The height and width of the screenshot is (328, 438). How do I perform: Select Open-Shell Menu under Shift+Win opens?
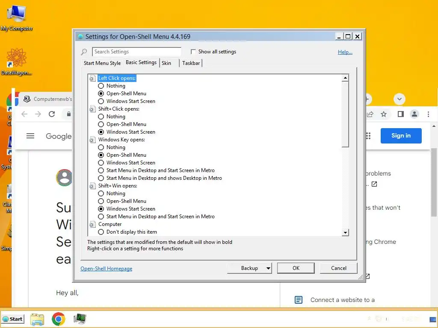point(101,201)
